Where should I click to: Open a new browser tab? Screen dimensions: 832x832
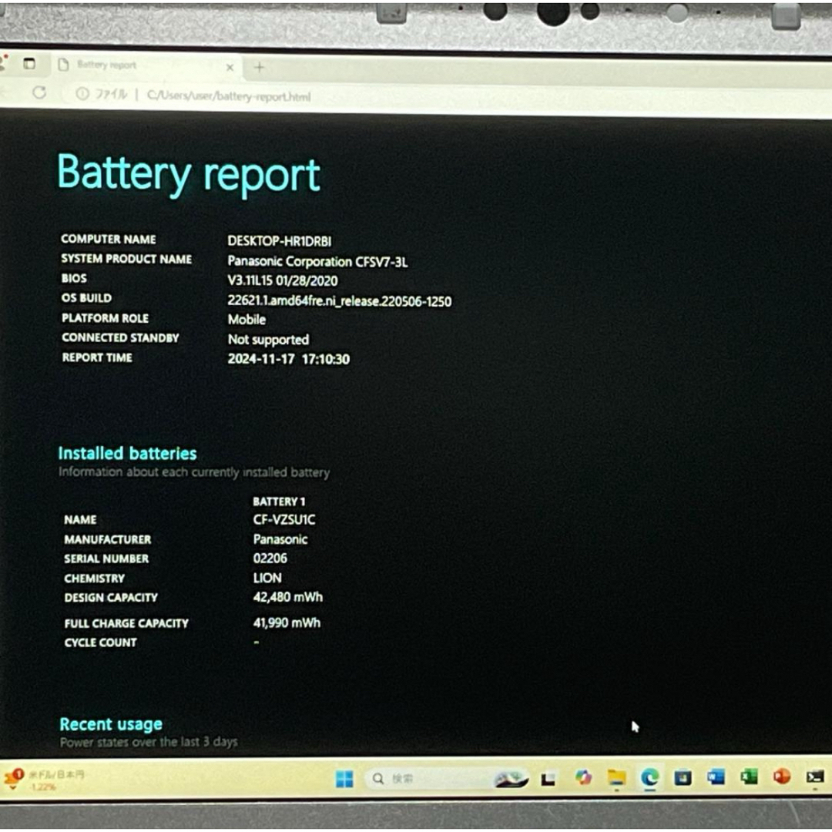pos(259,67)
